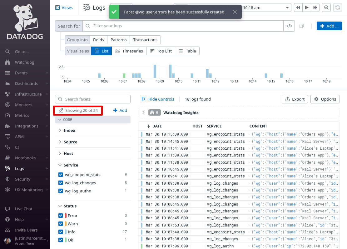Image resolution: width=347 pixels, height=249 pixels.
Task: Open Watchdog from sidebar
Action: click(24, 62)
